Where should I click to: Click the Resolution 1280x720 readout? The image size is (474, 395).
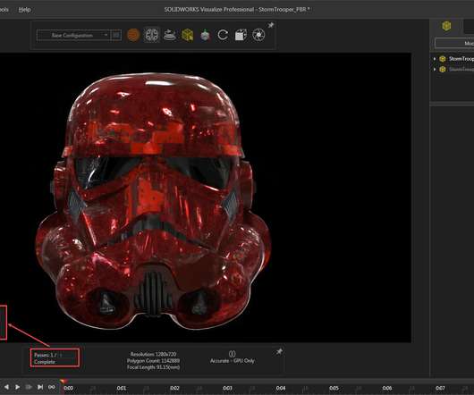(x=153, y=354)
